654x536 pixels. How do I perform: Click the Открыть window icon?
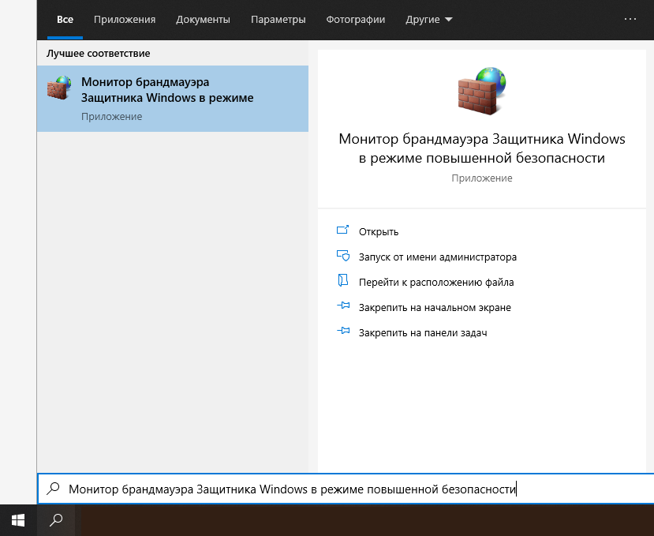coord(342,230)
